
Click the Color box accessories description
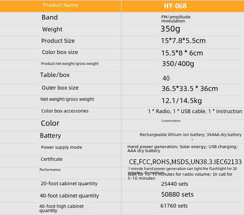coord(195,111)
